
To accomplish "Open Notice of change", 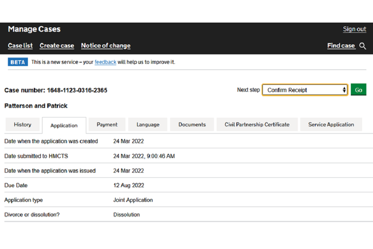I will (x=106, y=46).
